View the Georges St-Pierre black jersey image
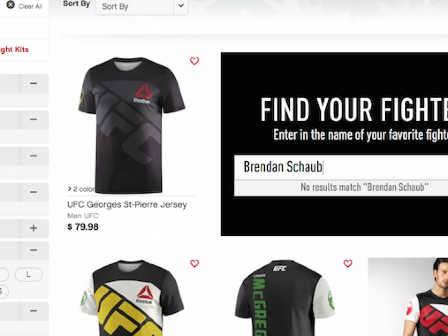 pyautogui.click(x=131, y=125)
